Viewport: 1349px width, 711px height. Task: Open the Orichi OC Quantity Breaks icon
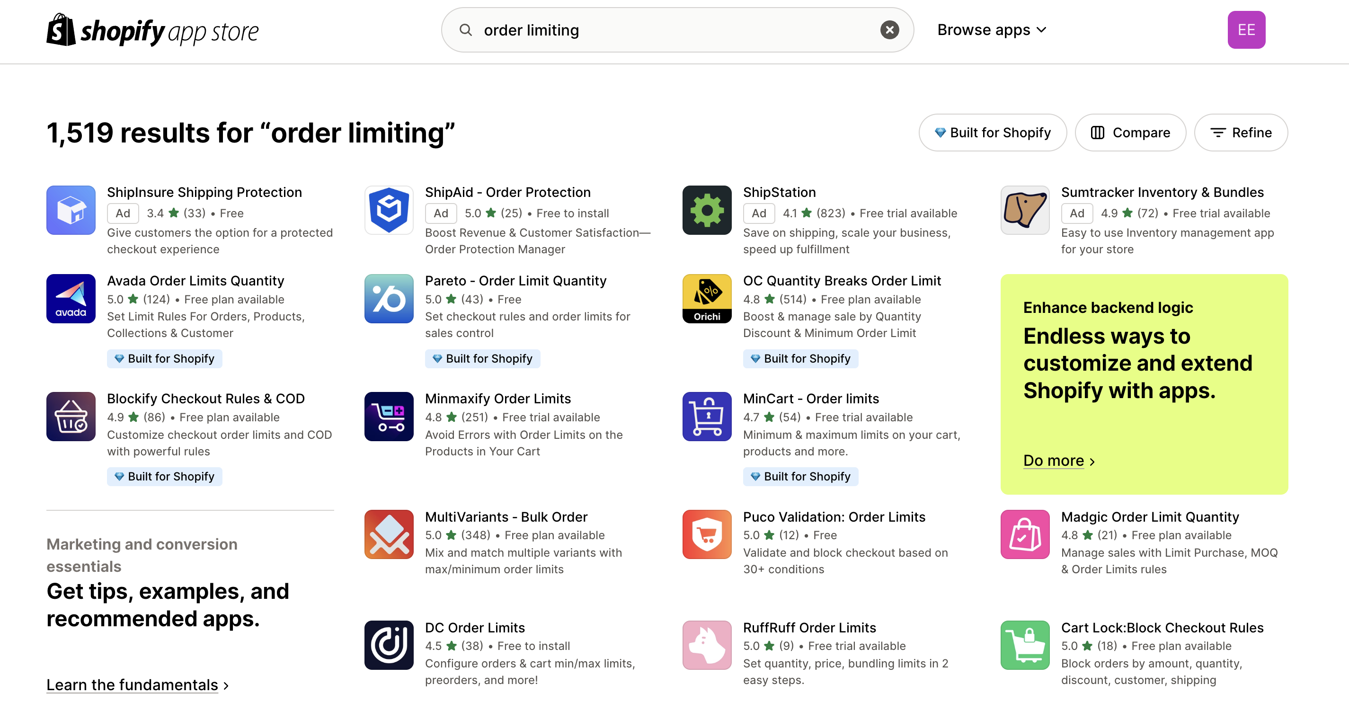(707, 298)
